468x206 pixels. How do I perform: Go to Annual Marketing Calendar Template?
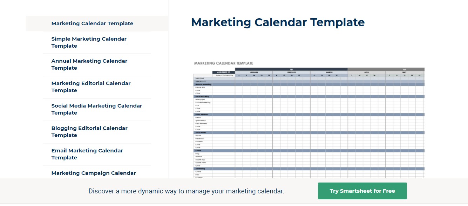[x=89, y=64]
